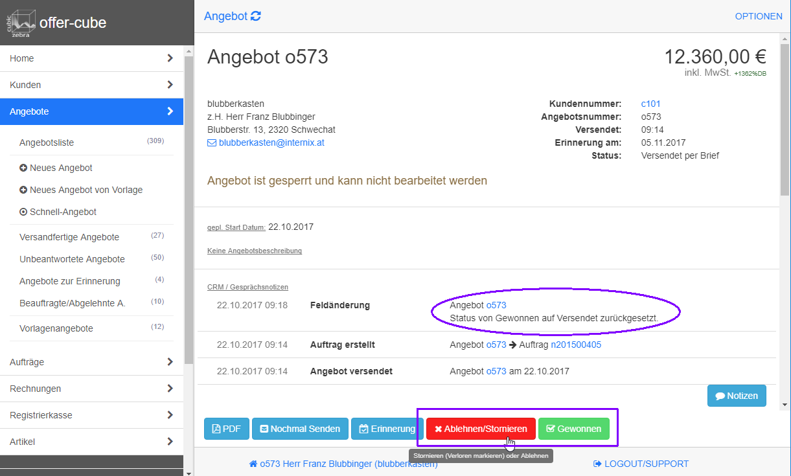The width and height of the screenshot is (791, 476).
Task: Open Registrierkasse in the sidebar
Action: [x=91, y=415]
